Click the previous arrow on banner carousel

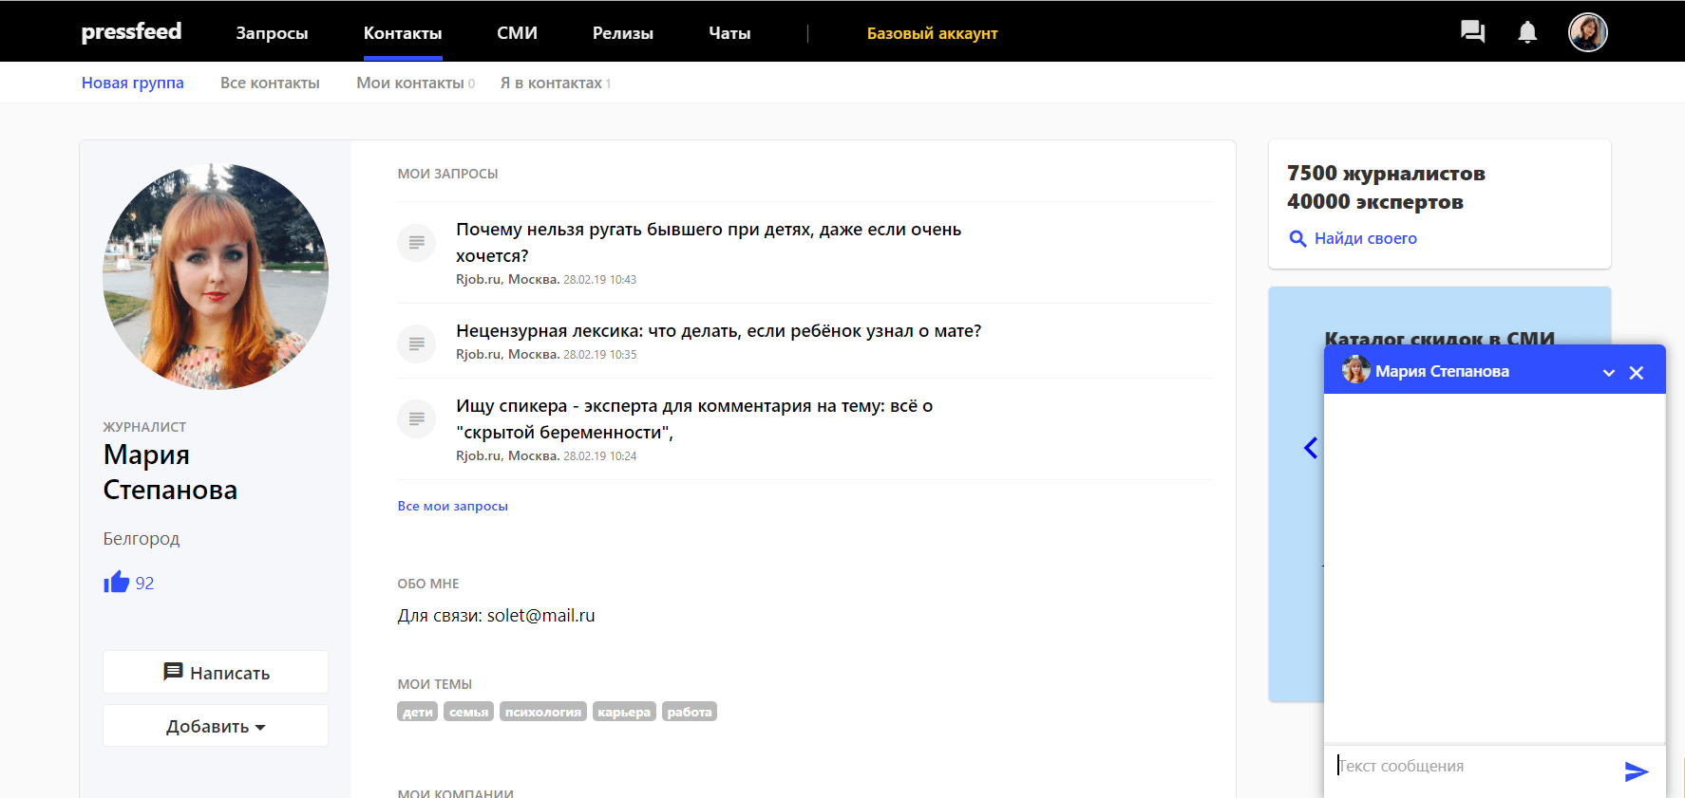click(1311, 448)
